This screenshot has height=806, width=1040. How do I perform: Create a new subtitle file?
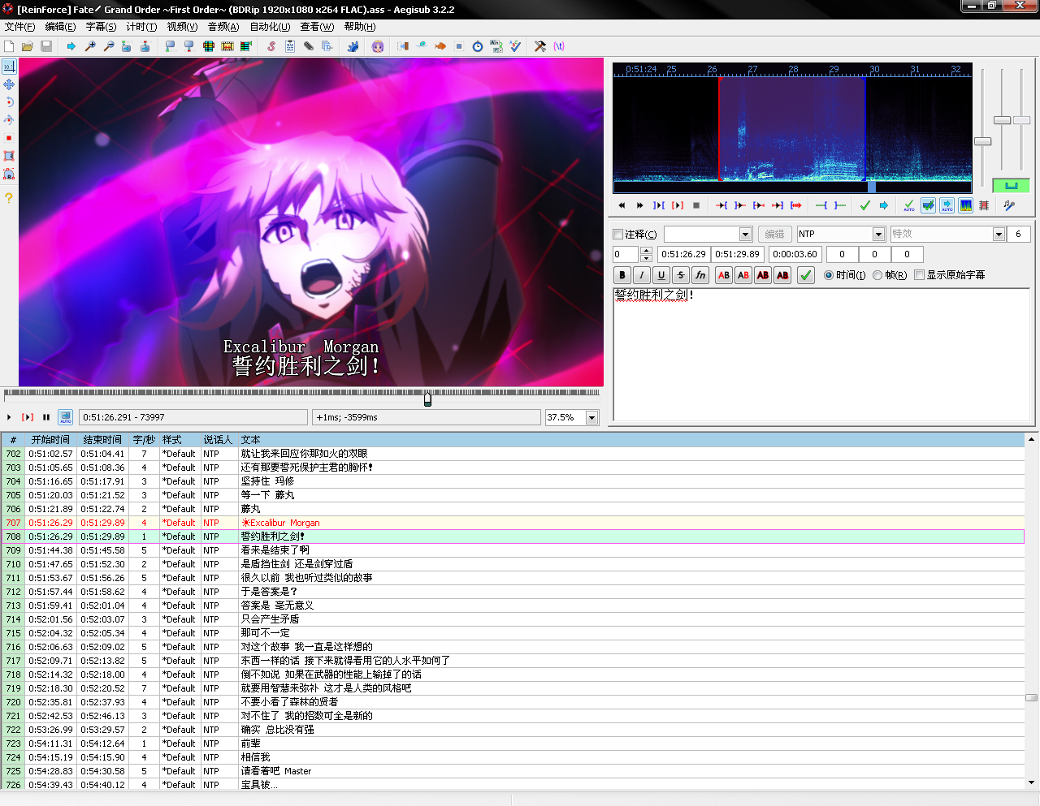click(x=9, y=46)
